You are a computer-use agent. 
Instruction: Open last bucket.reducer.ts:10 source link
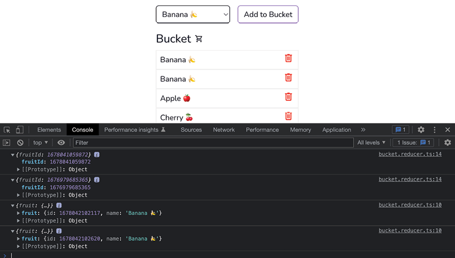tap(410, 231)
